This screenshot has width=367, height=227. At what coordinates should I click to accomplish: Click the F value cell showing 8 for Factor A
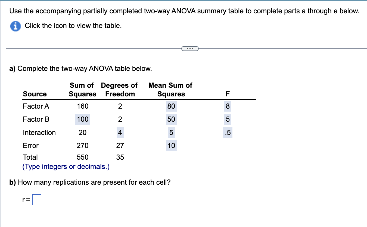coord(227,106)
